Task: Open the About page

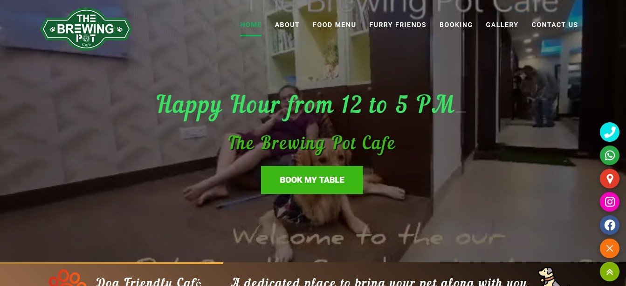Action: [287, 25]
